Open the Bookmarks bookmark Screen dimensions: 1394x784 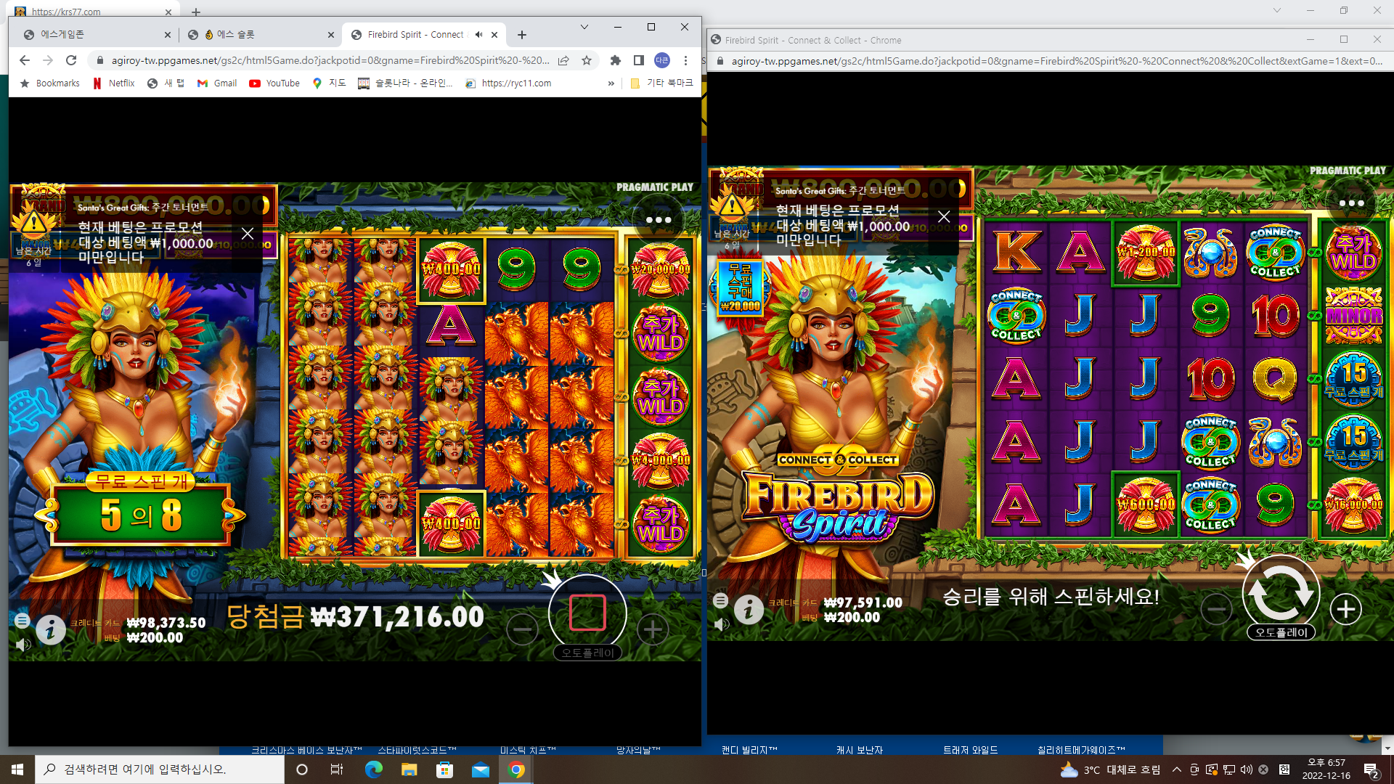(x=49, y=83)
